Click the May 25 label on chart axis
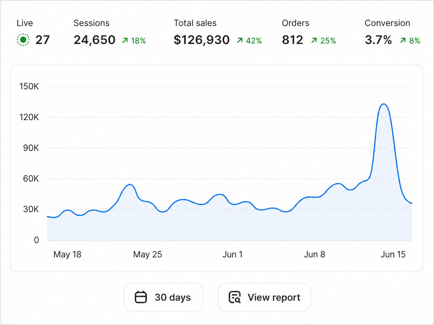The image size is (434, 325). click(147, 254)
